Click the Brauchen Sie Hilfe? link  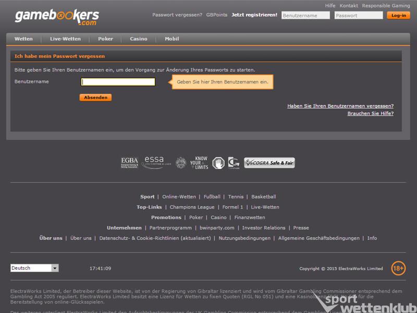click(371, 113)
